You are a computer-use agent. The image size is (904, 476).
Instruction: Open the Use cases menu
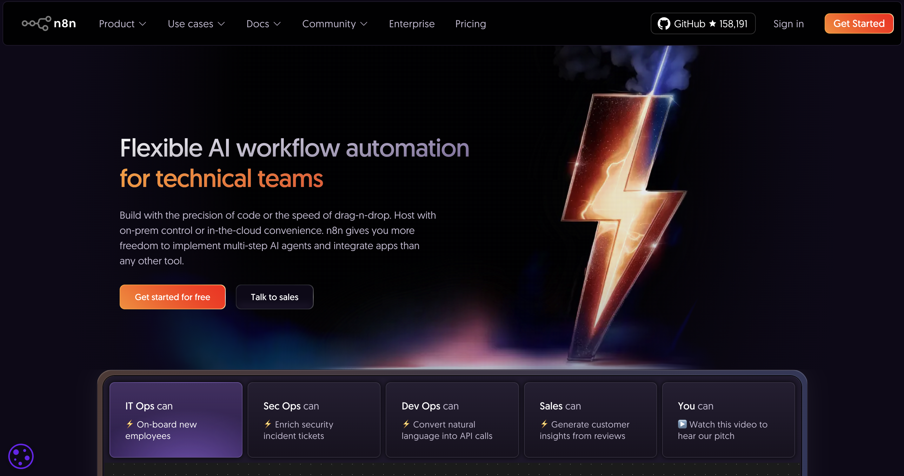point(196,23)
